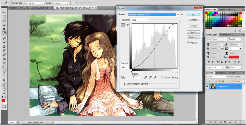This screenshot has width=246, height=125.
Task: Pick the black point eyedropper in Curves
Action: pyautogui.click(x=145, y=77)
